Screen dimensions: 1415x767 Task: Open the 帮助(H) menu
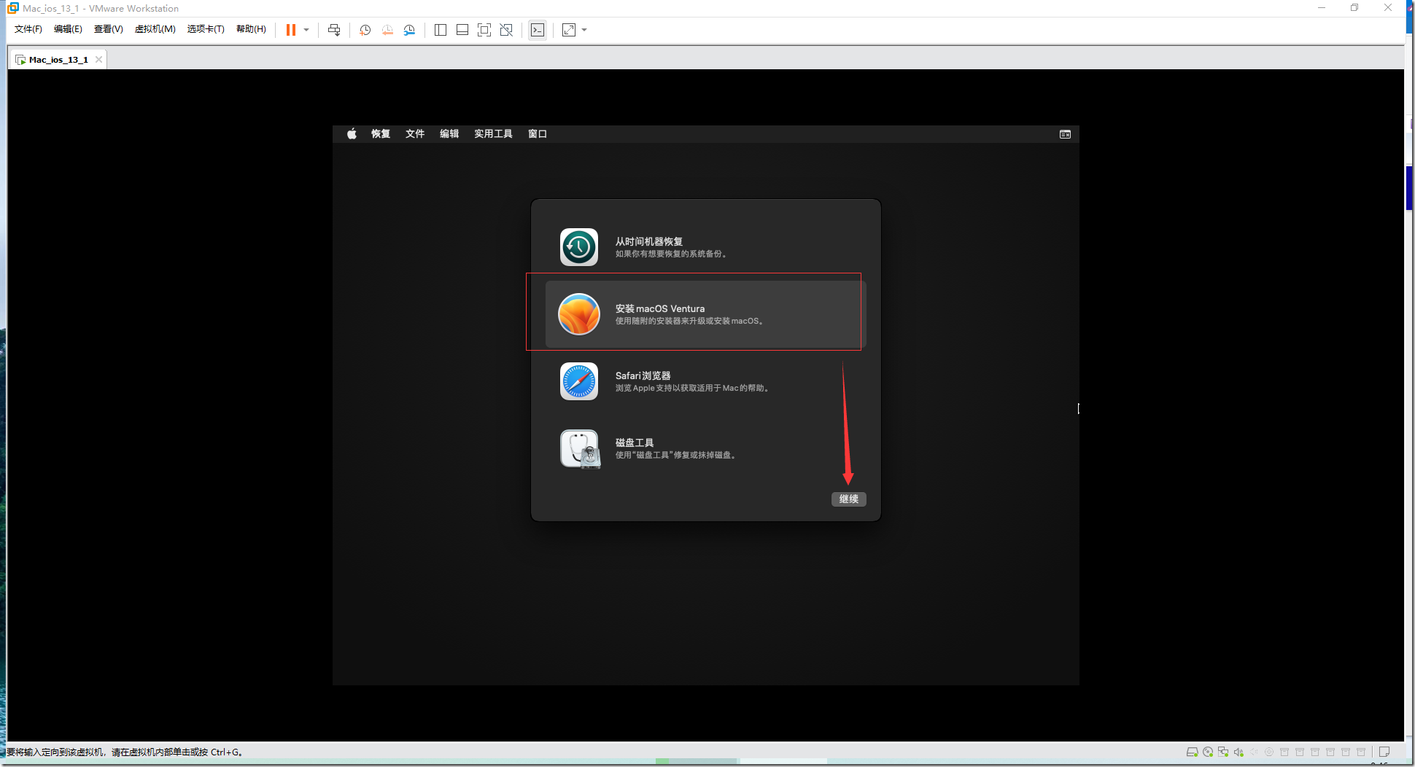pyautogui.click(x=251, y=29)
